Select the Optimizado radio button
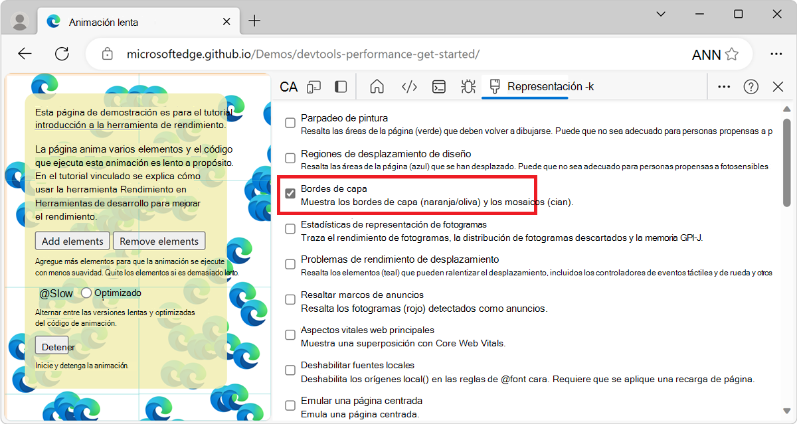The height and width of the screenshot is (424, 797). pos(86,293)
